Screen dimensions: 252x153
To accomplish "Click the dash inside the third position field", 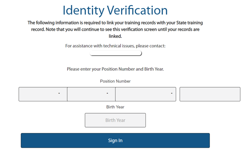I will [172, 93].
